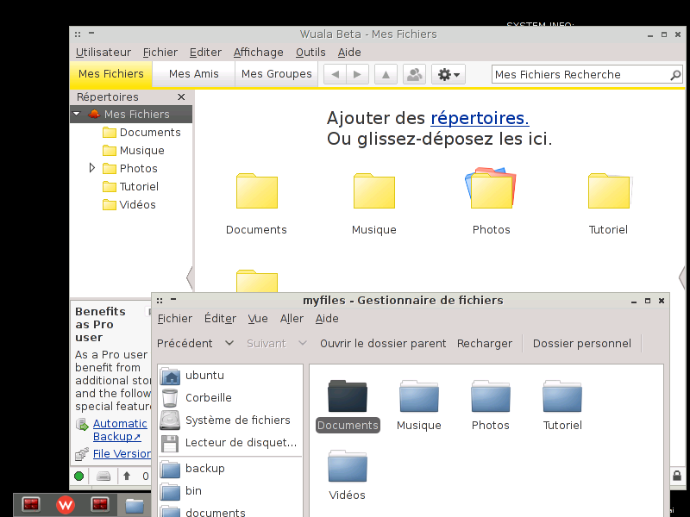Image resolution: width=690 pixels, height=517 pixels.
Task: Select Corbeille in file manager sidebar
Action: pyautogui.click(x=230, y=398)
